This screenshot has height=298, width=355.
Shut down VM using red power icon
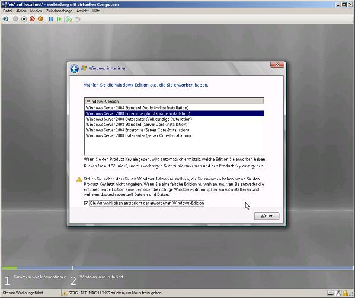tap(32, 19)
